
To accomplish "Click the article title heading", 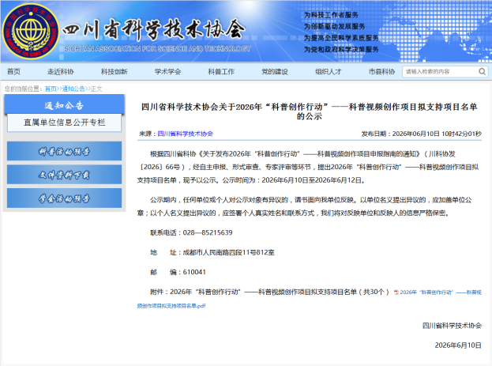I will click(x=310, y=111).
